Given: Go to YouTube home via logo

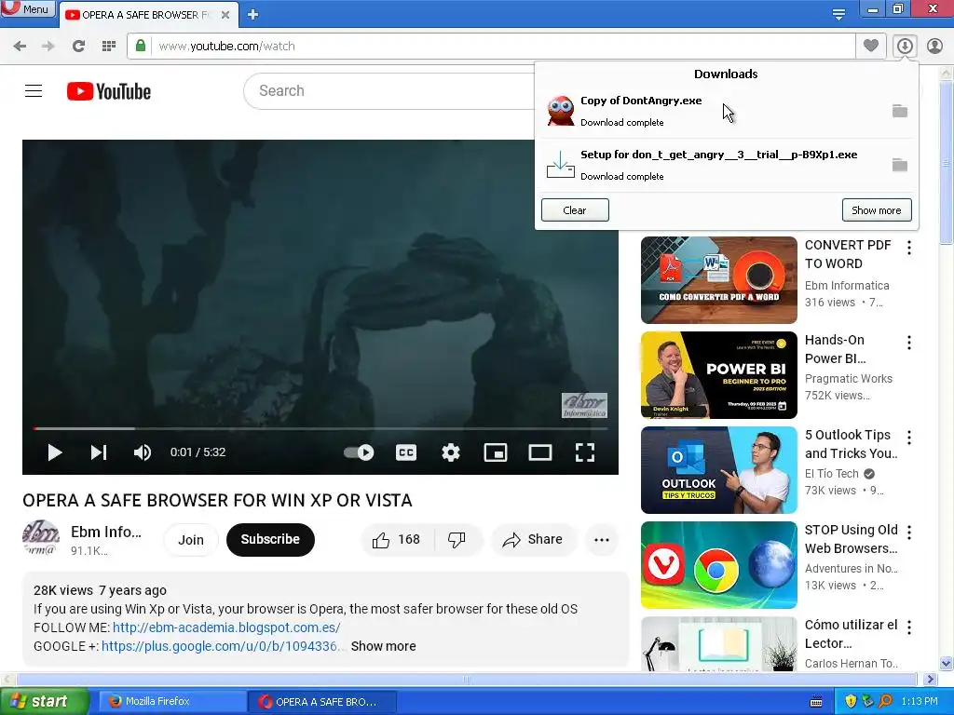Looking at the screenshot, I should [x=109, y=91].
